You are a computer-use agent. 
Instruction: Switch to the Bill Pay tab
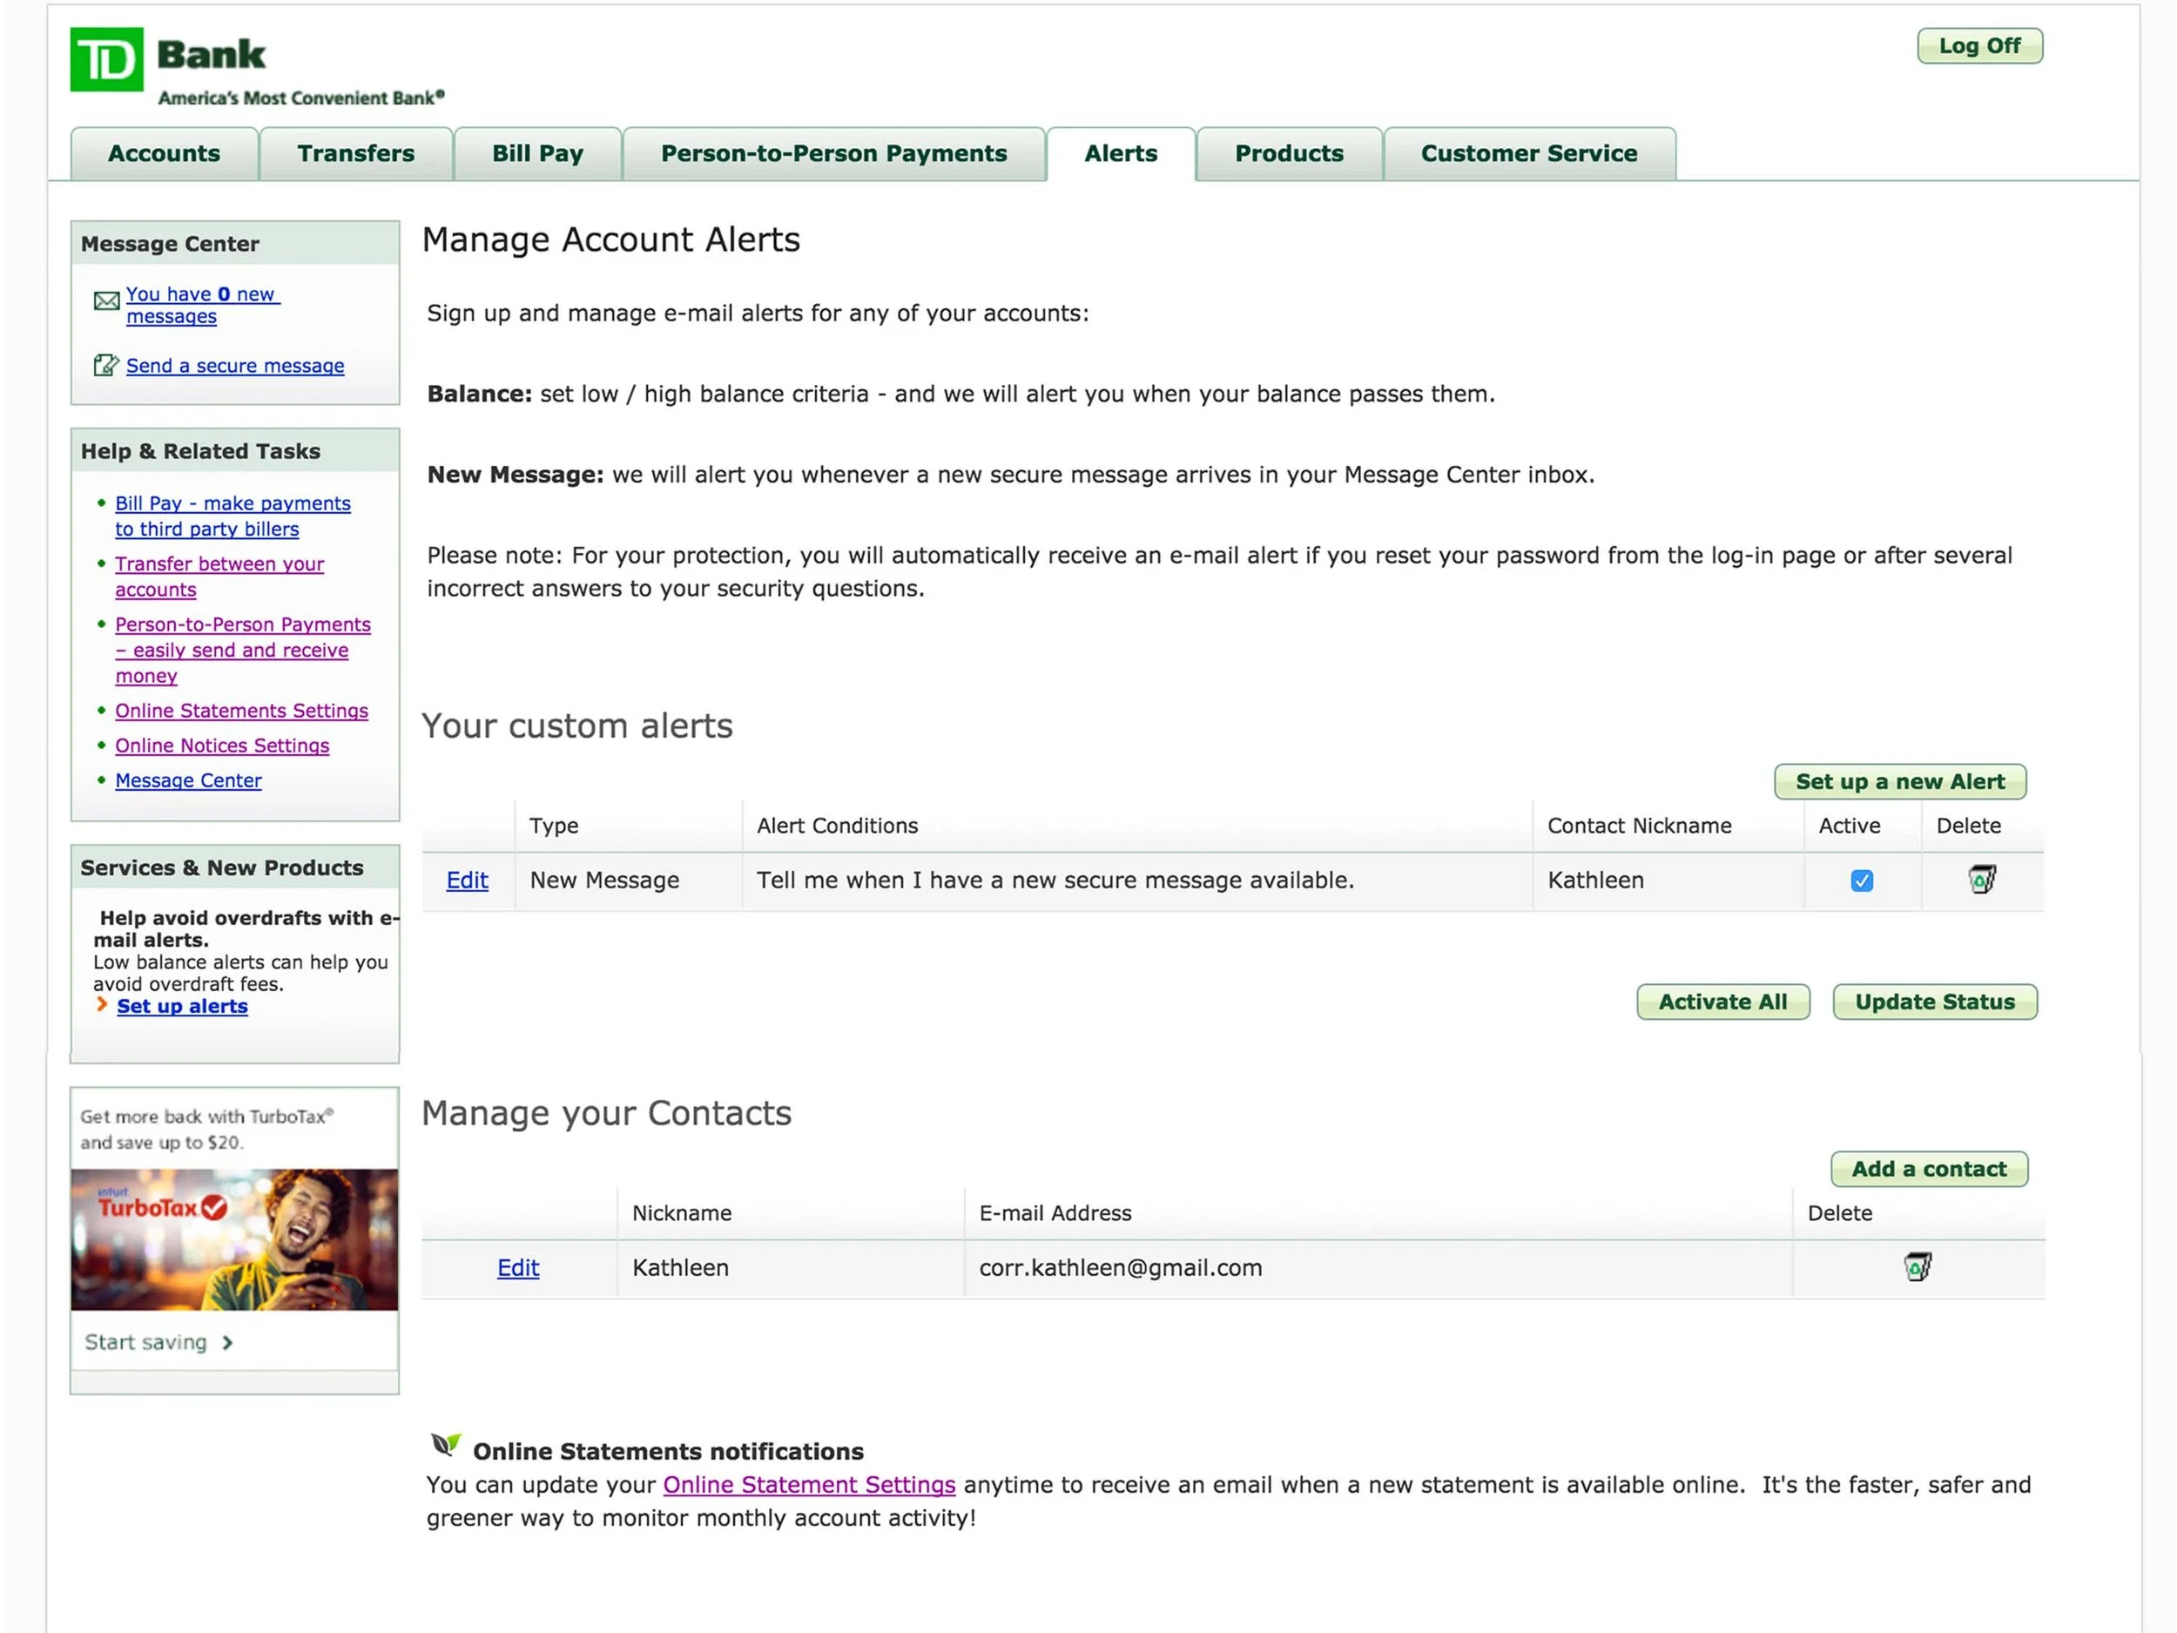537,153
